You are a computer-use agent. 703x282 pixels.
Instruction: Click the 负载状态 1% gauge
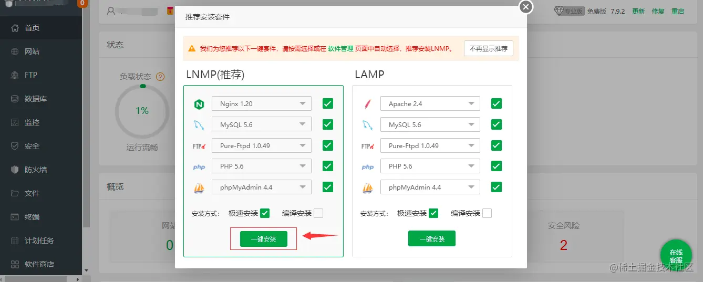click(142, 111)
